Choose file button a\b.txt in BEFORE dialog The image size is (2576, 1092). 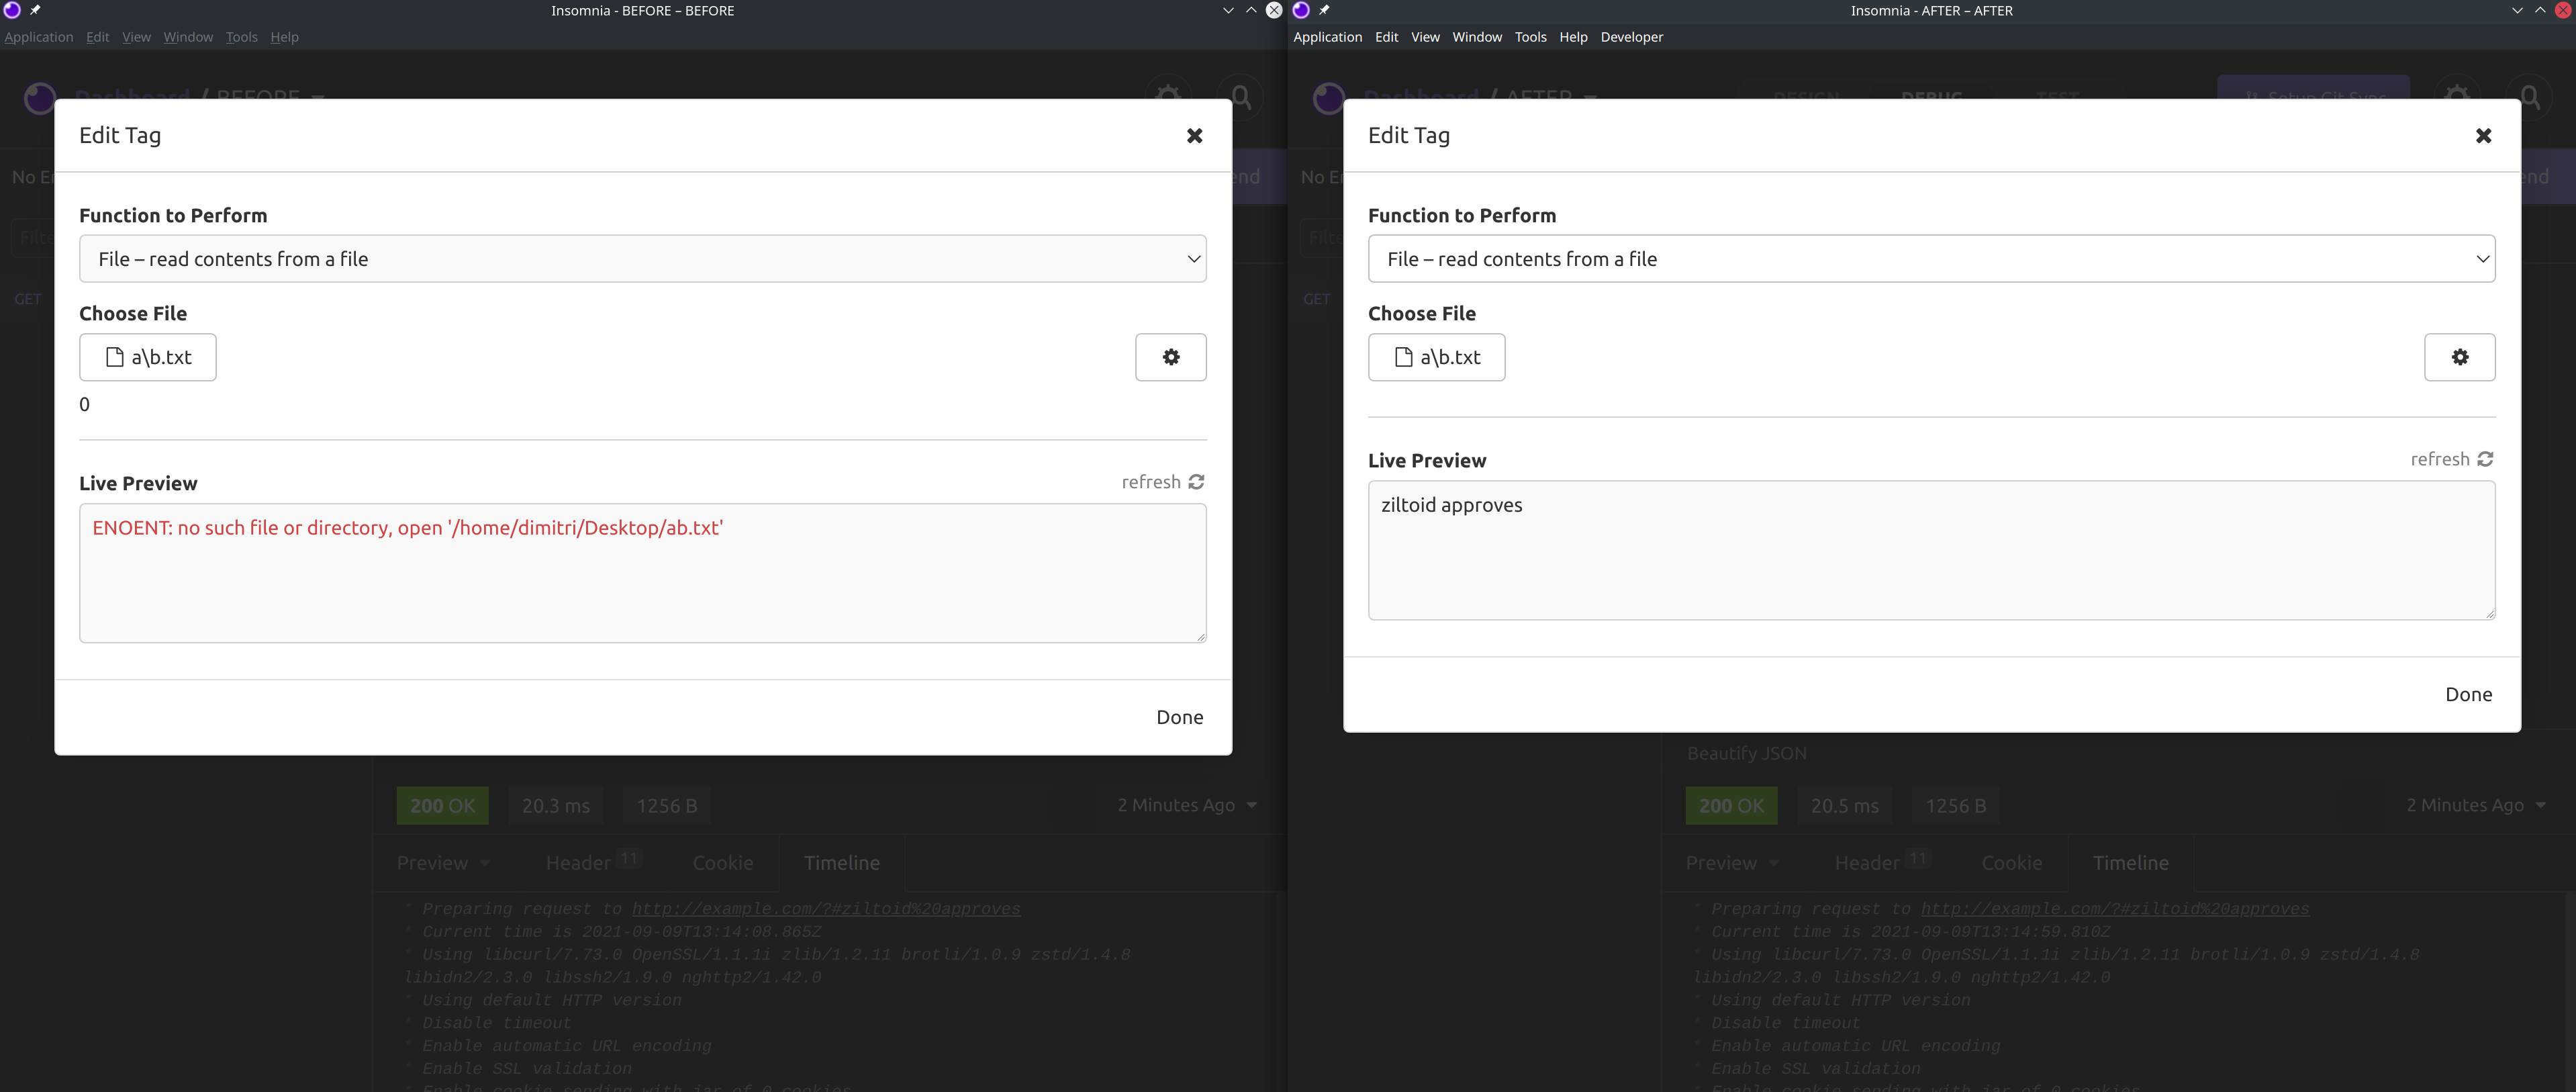pyautogui.click(x=148, y=357)
